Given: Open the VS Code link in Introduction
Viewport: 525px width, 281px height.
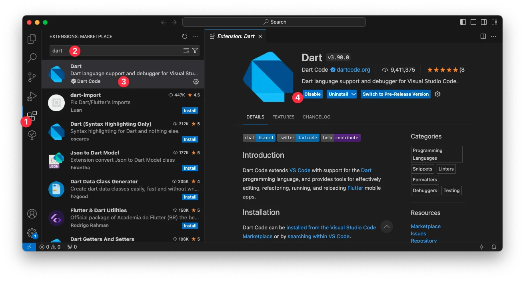Looking at the screenshot, I should (300, 170).
